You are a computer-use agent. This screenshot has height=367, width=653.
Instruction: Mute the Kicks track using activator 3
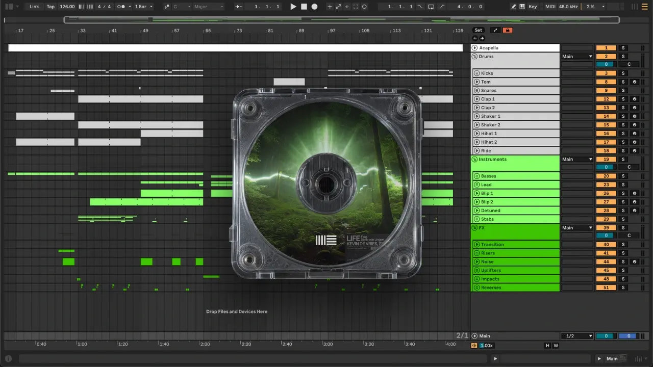click(606, 73)
